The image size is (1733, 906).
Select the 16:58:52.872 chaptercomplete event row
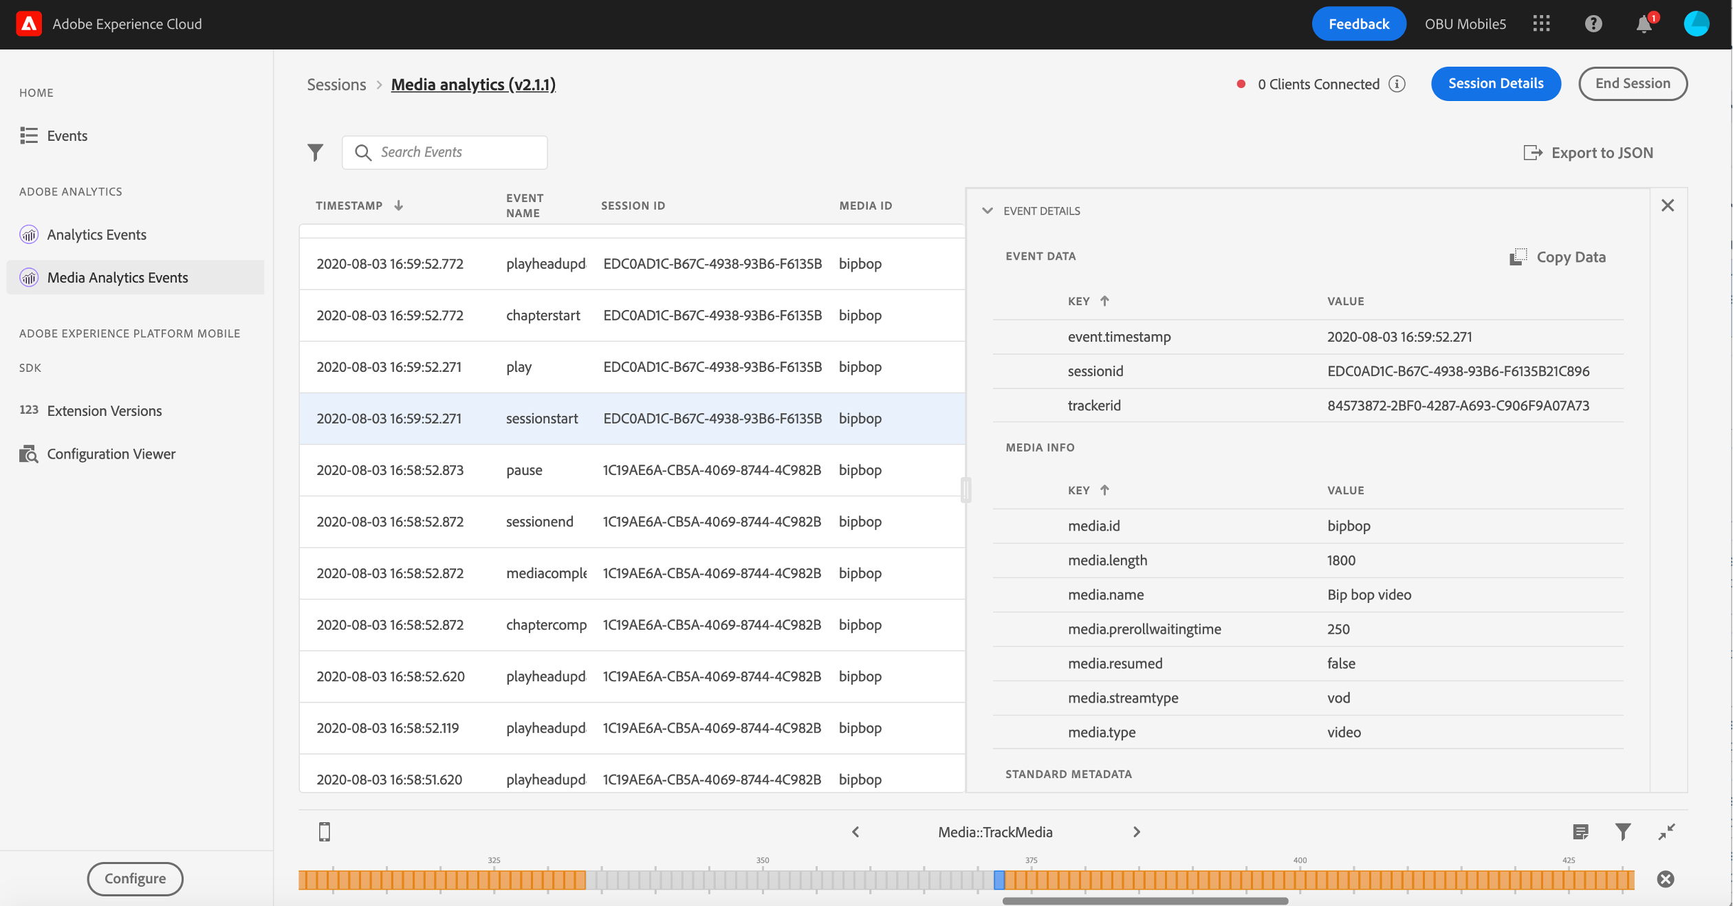632,625
